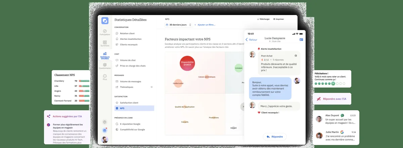Open the Questionnaires section icon
The image size is (403, 148).
coord(105,65)
